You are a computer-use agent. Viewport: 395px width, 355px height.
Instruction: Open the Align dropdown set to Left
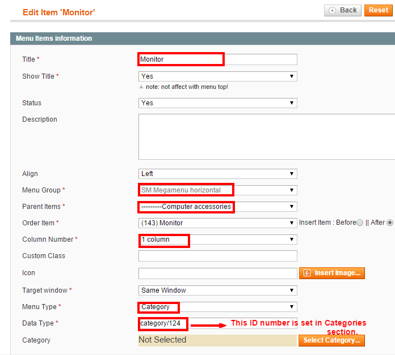click(x=218, y=174)
